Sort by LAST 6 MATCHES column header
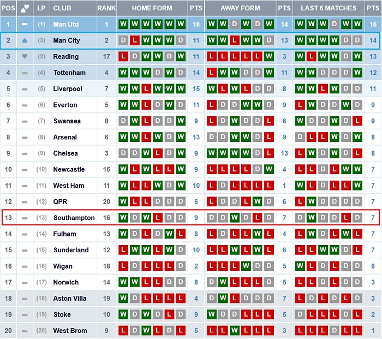Viewport: 382px width, 339px height. (x=329, y=8)
